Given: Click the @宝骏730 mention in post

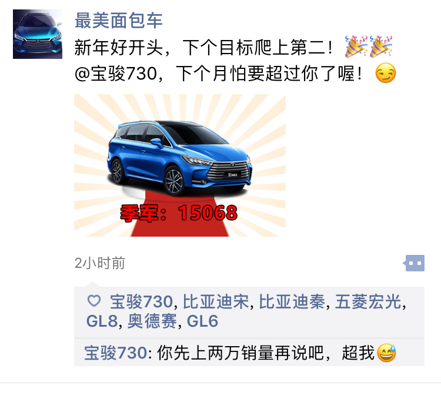Looking at the screenshot, I should [x=116, y=74].
